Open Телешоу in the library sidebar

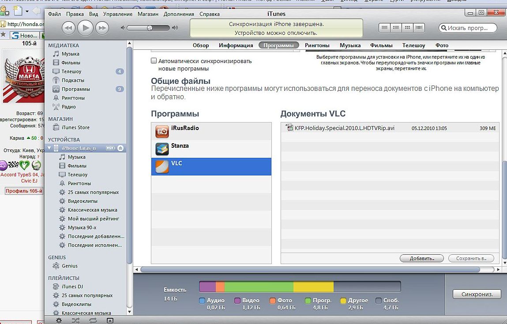(71, 71)
